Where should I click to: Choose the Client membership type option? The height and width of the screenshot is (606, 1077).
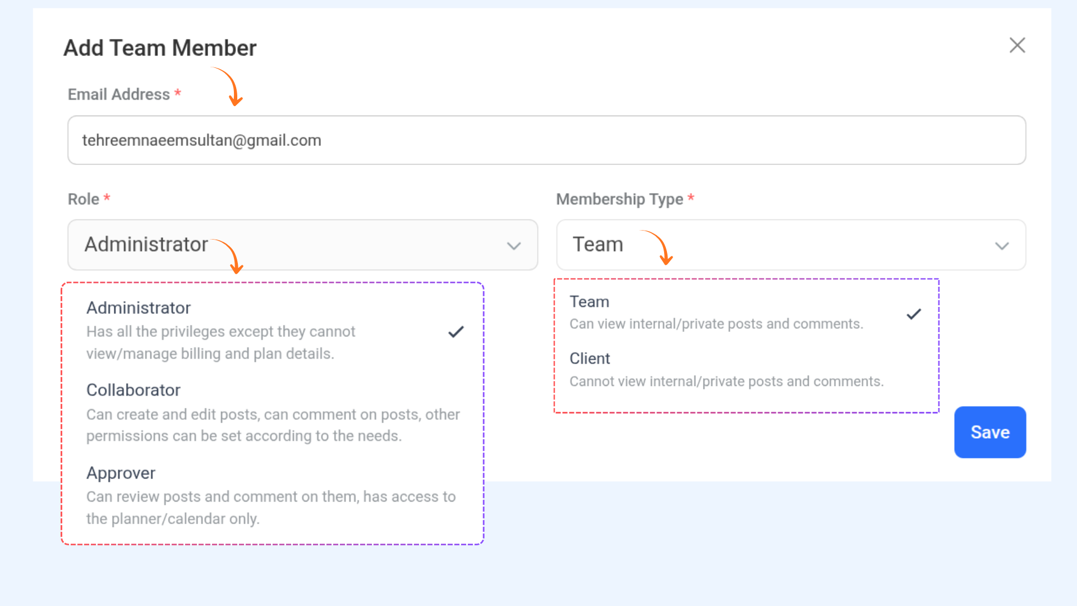(x=590, y=359)
